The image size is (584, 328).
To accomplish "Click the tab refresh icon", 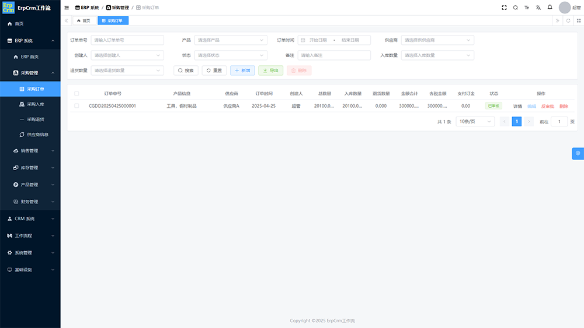I will coord(568,20).
